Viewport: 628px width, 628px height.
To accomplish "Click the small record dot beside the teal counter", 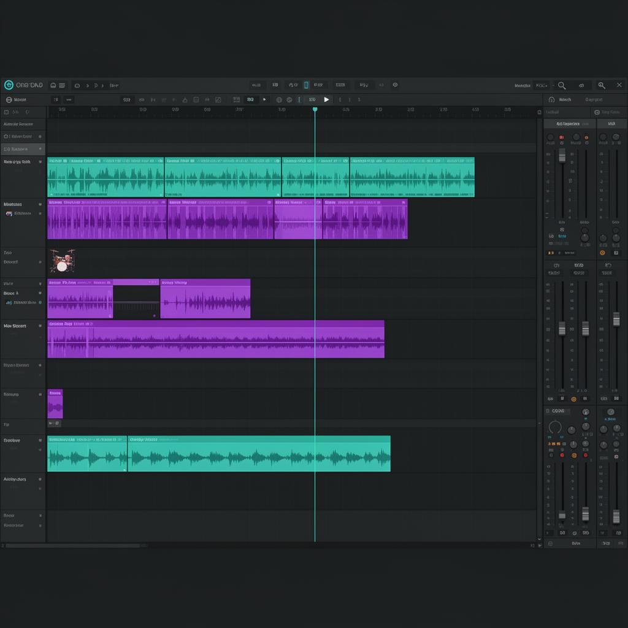I will point(264,99).
